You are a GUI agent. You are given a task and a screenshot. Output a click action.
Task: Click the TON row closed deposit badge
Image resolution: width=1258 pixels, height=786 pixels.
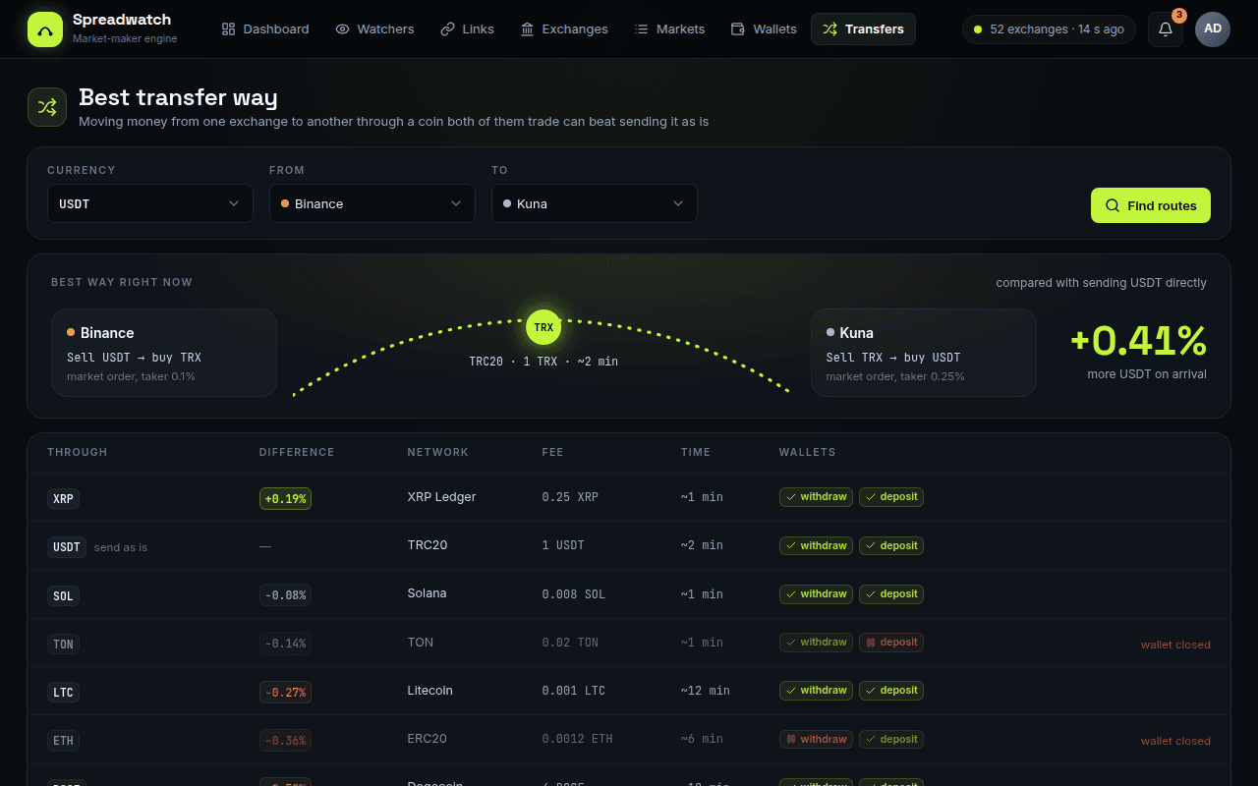click(x=891, y=642)
